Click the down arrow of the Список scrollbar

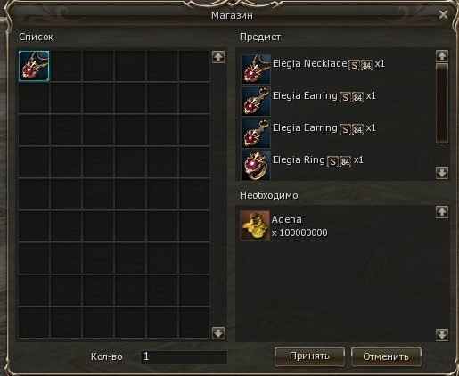[x=218, y=333]
